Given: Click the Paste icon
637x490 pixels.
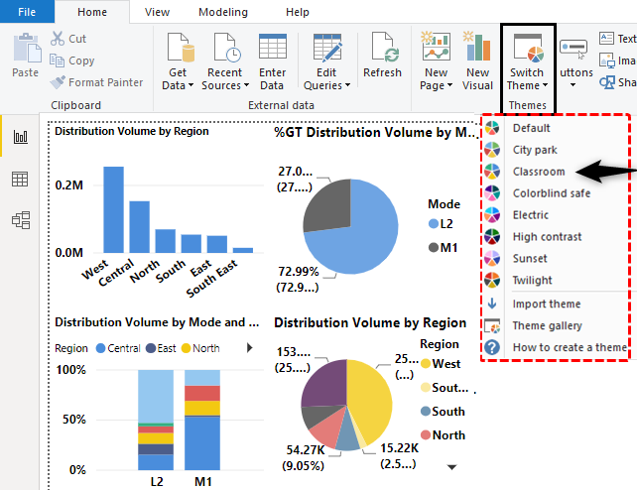Looking at the screenshot, I should pyautogui.click(x=27, y=48).
